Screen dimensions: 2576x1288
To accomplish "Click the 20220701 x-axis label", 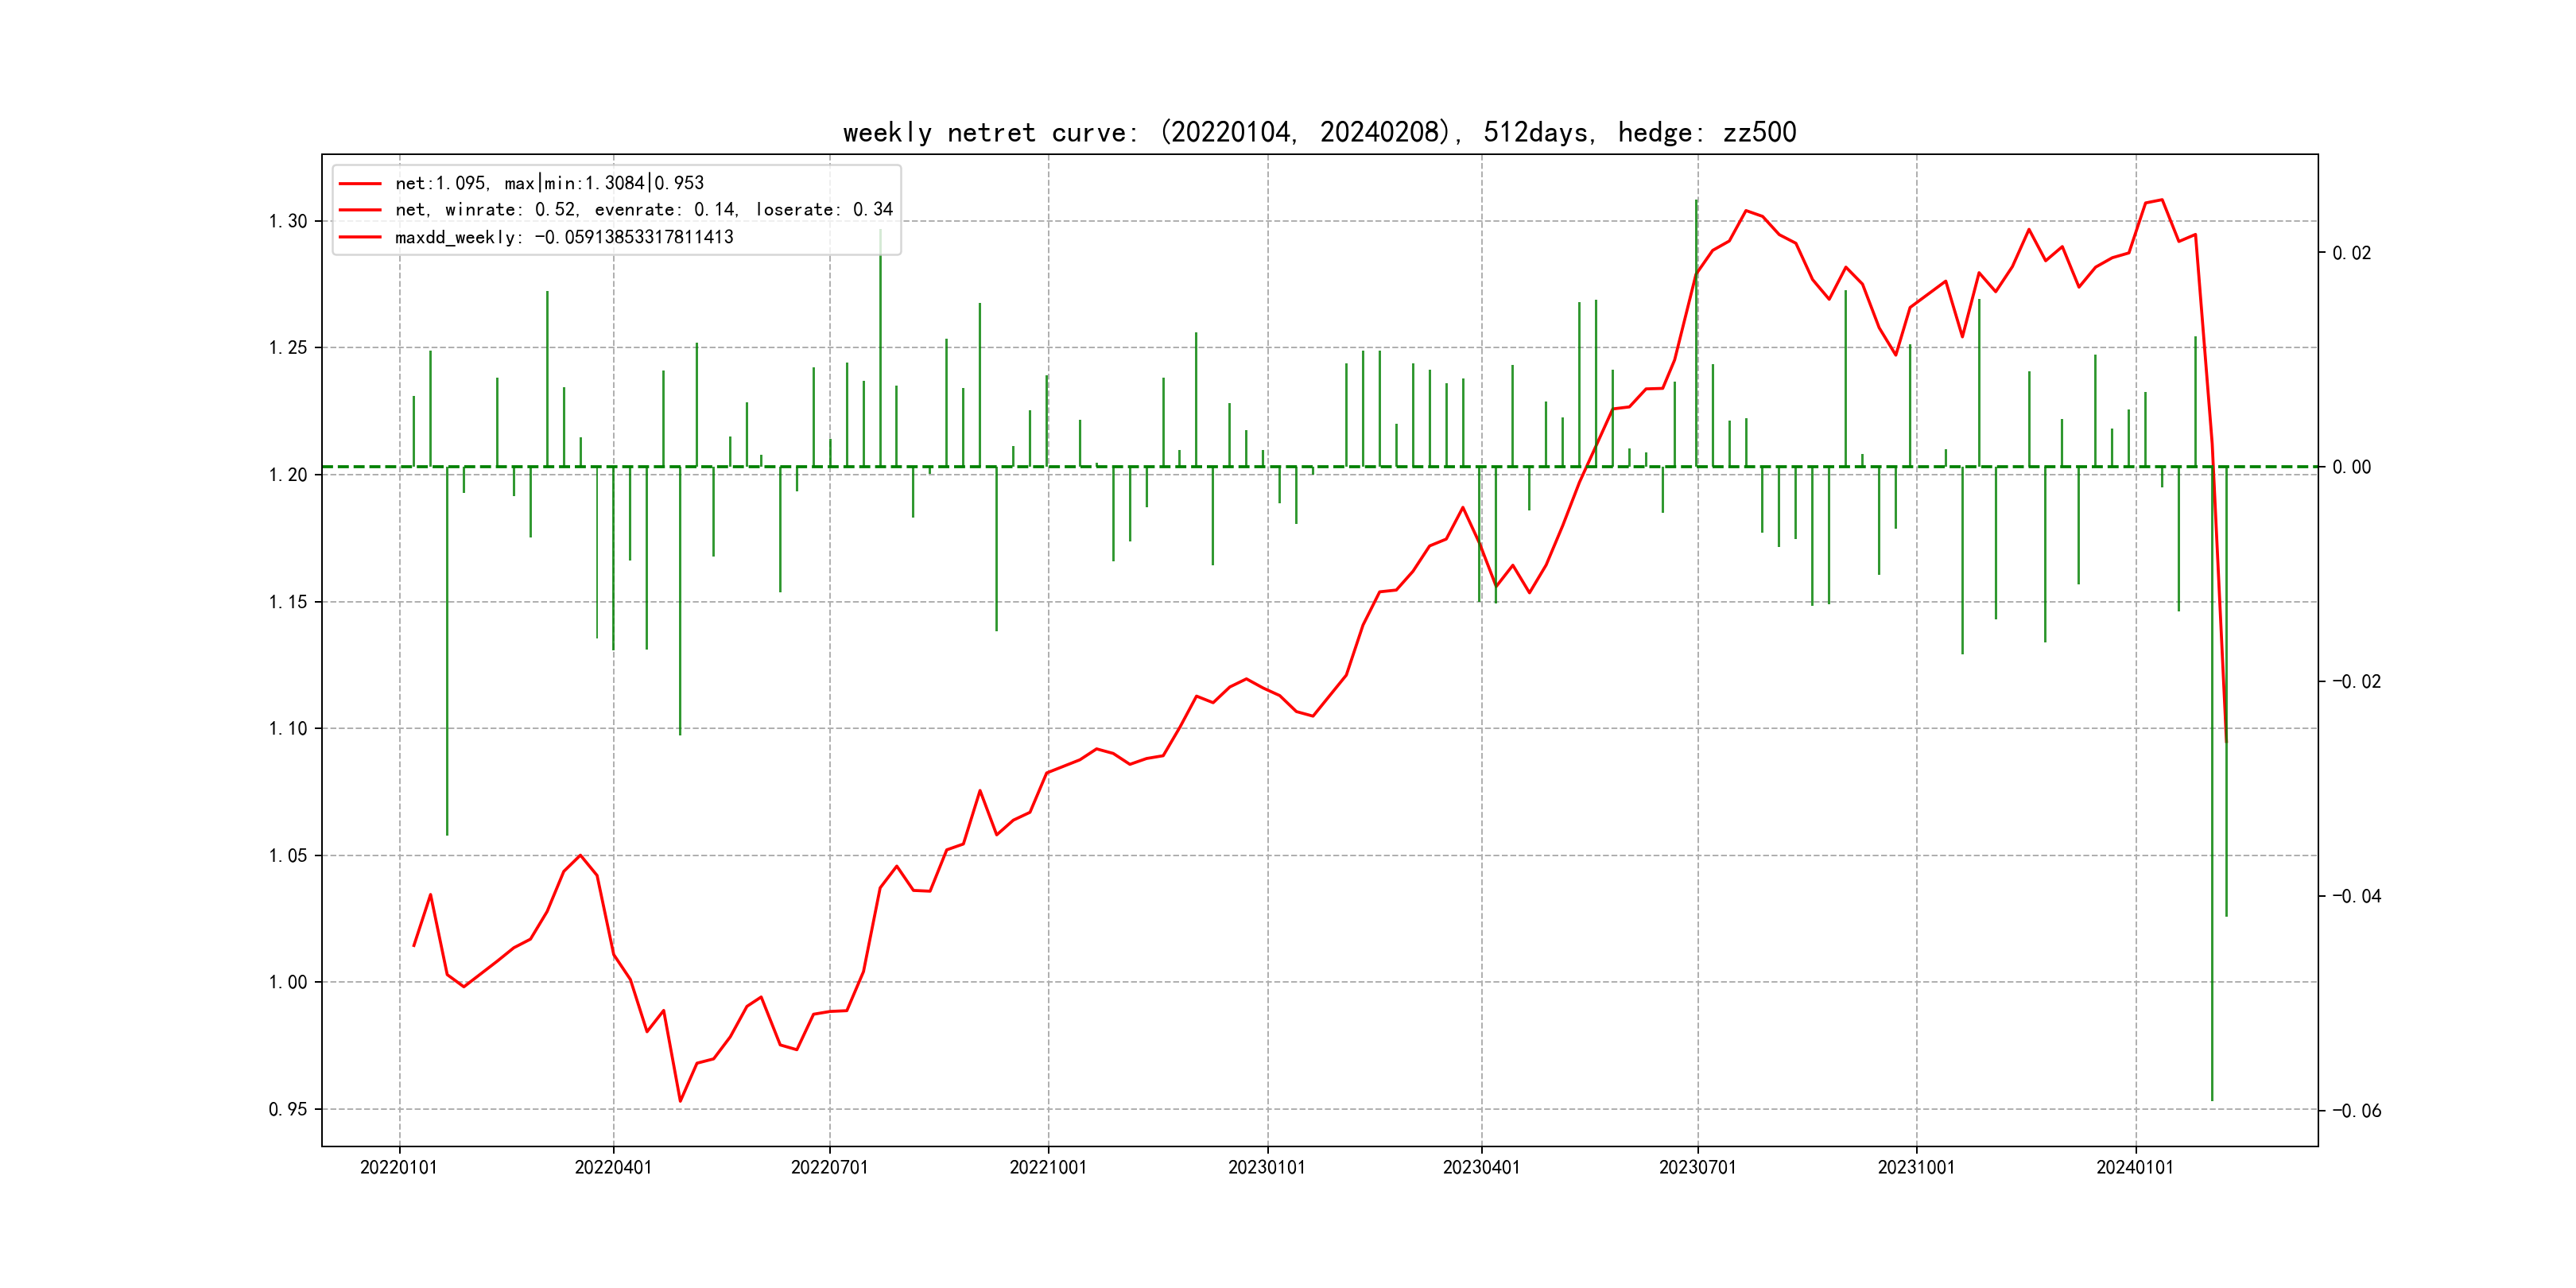I will click(x=829, y=1167).
